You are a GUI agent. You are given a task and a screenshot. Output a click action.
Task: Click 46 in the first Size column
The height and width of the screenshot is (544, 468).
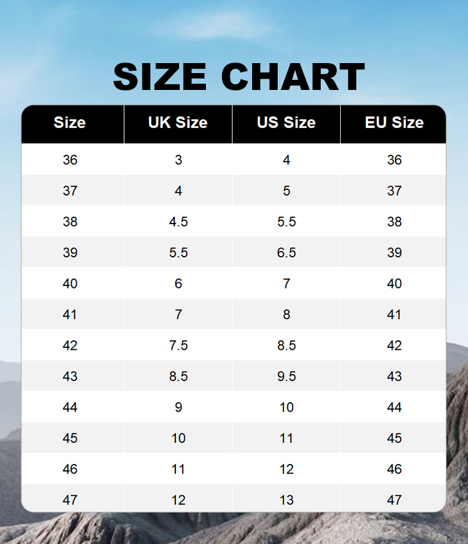[x=70, y=469]
